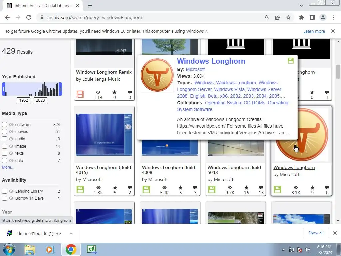Click the reviews bubble on Build 4008 card
The image size is (341, 256).
click(x=195, y=187)
